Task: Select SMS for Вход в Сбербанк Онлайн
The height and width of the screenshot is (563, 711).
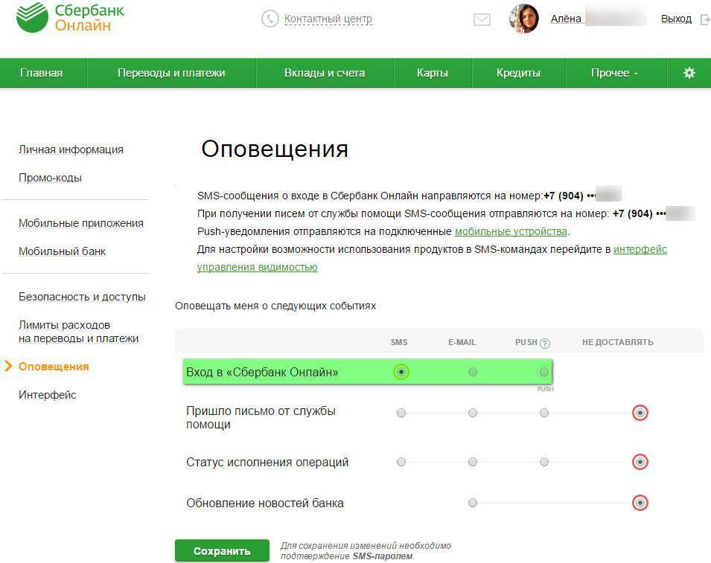Action: click(x=401, y=372)
